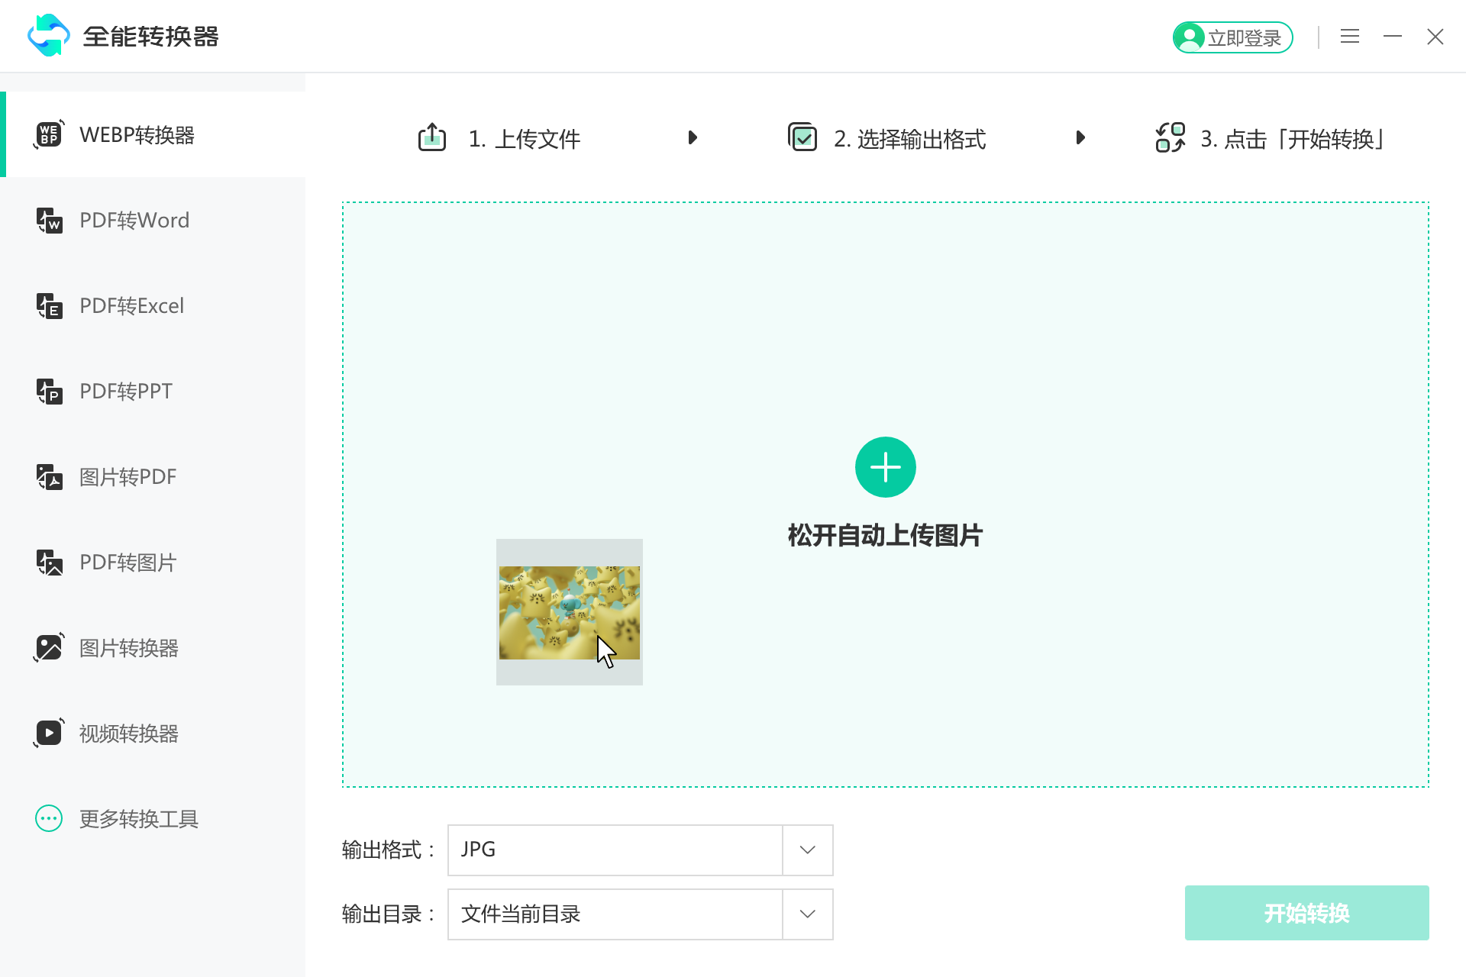Click the upload icon next to 上传文件
The image size is (1466, 977).
pos(431,137)
